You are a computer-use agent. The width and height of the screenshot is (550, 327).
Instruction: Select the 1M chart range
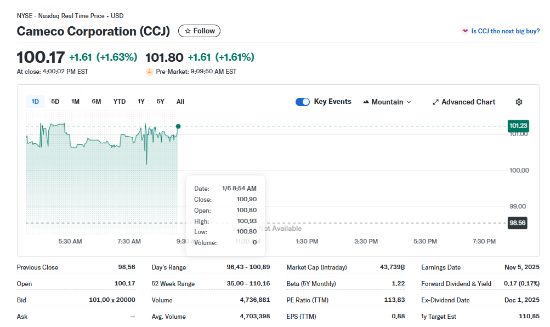(x=76, y=102)
